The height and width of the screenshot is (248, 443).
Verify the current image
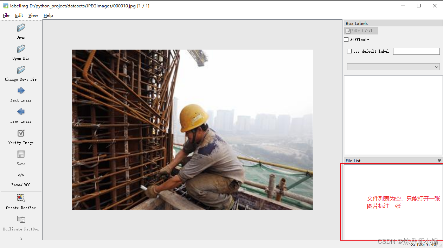pos(20,137)
